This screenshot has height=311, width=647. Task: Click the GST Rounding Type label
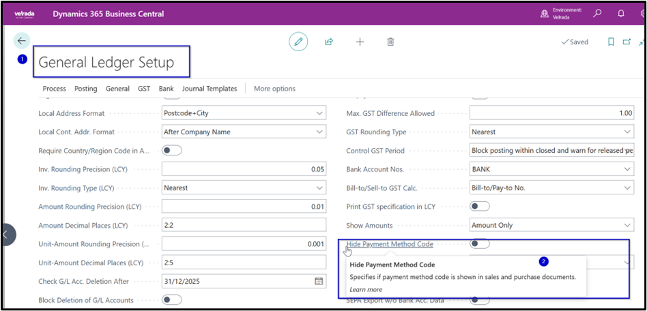(376, 132)
